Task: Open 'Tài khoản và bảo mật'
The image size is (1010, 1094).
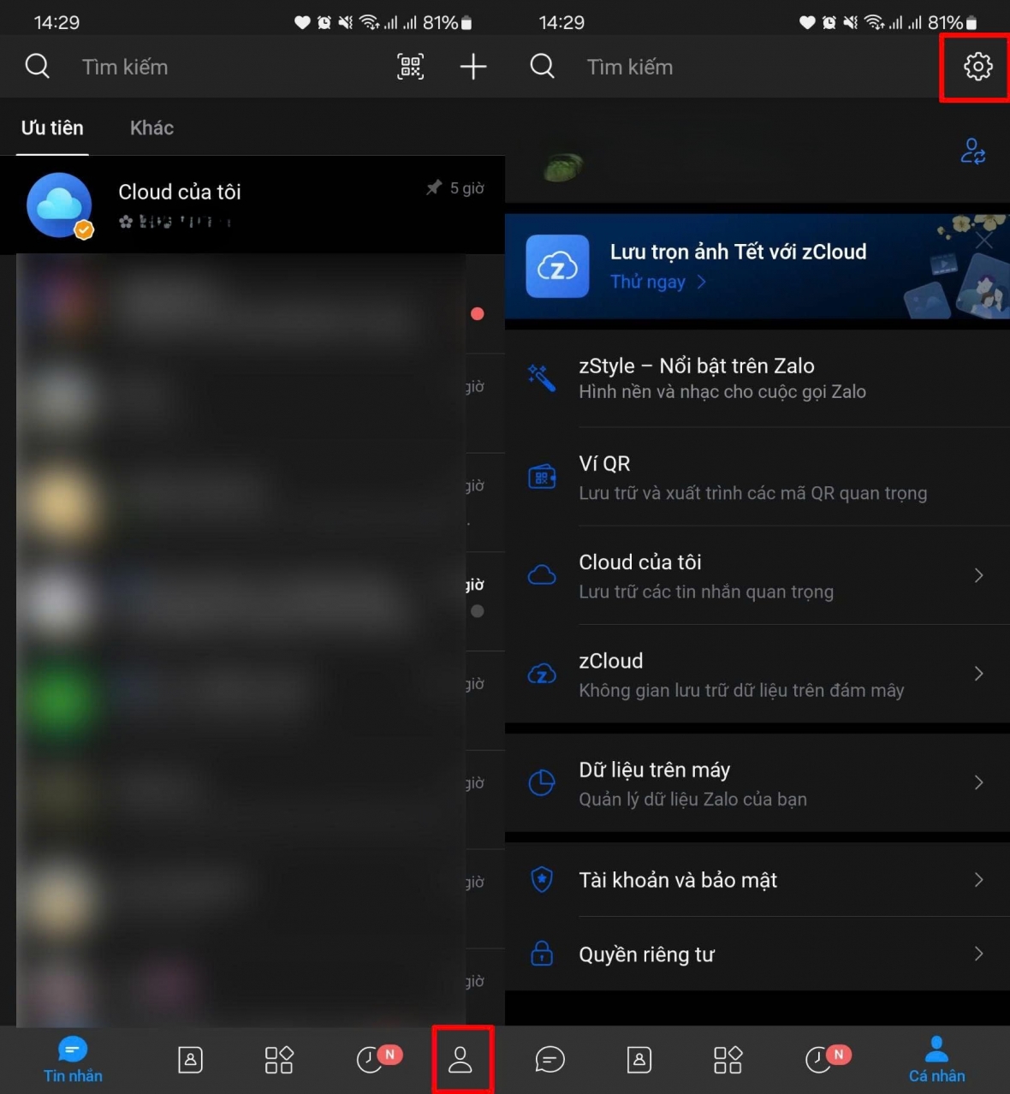Action: point(757,879)
